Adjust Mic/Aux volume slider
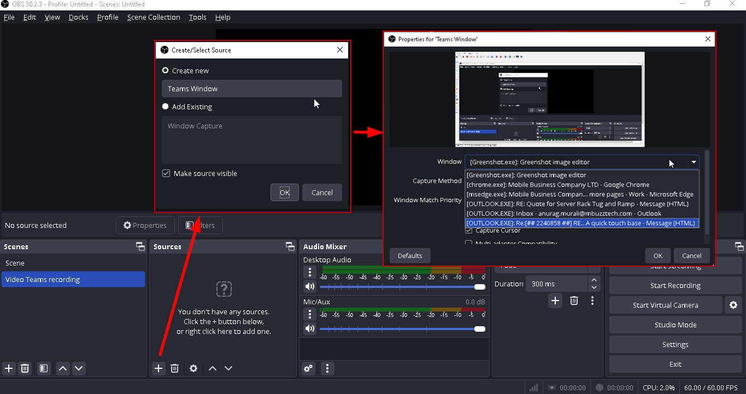 tap(402, 328)
